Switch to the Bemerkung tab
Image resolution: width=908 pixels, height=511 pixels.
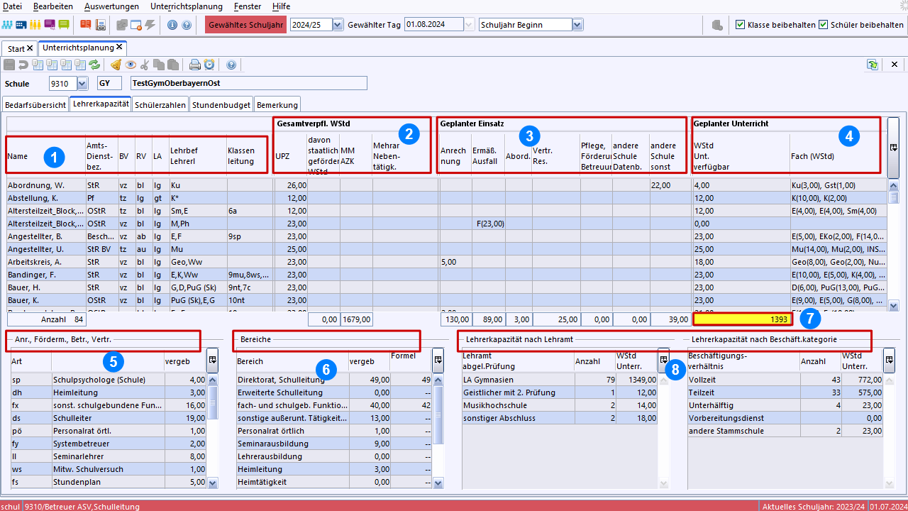point(277,104)
